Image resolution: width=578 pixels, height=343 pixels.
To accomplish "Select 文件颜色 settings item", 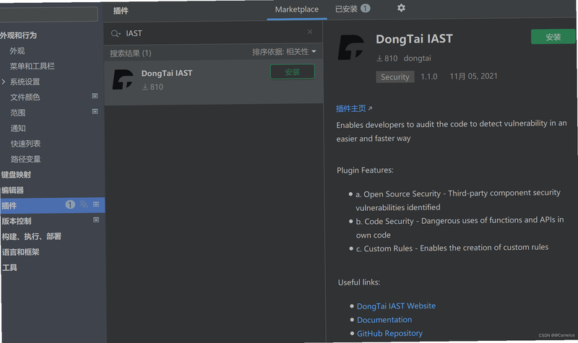I will [25, 97].
